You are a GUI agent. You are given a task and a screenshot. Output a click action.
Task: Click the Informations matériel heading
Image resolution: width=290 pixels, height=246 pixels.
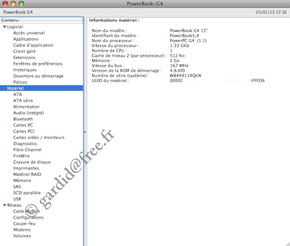[x=114, y=20]
